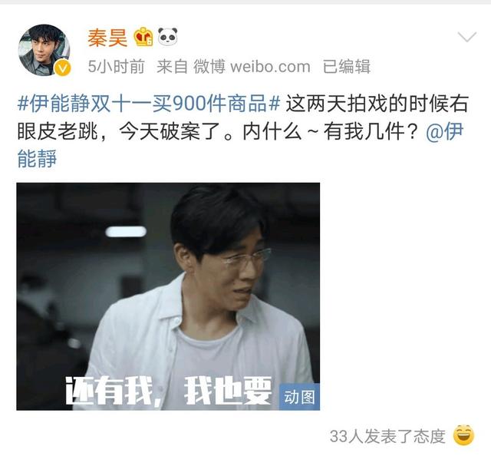Expand the post options chevron
This screenshot has height=456, width=491.
(467, 37)
